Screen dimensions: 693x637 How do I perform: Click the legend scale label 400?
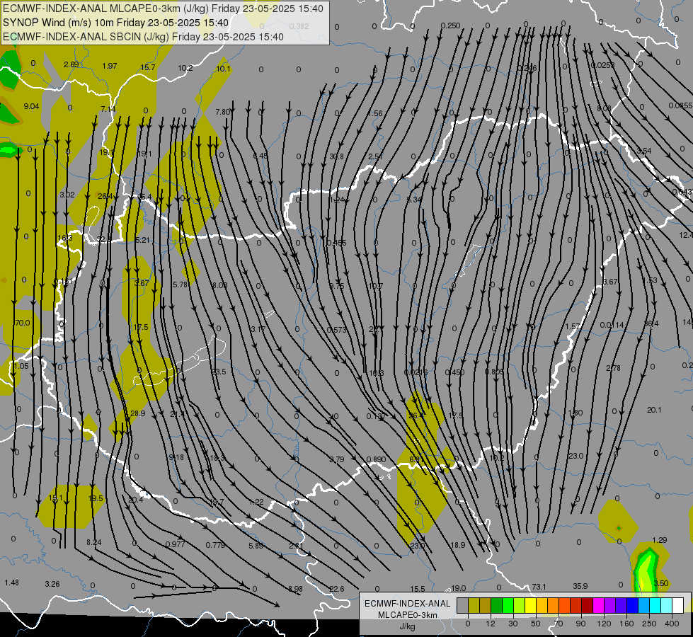[x=672, y=624]
